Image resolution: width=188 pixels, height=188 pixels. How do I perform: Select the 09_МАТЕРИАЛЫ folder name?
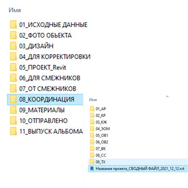pos(42,110)
